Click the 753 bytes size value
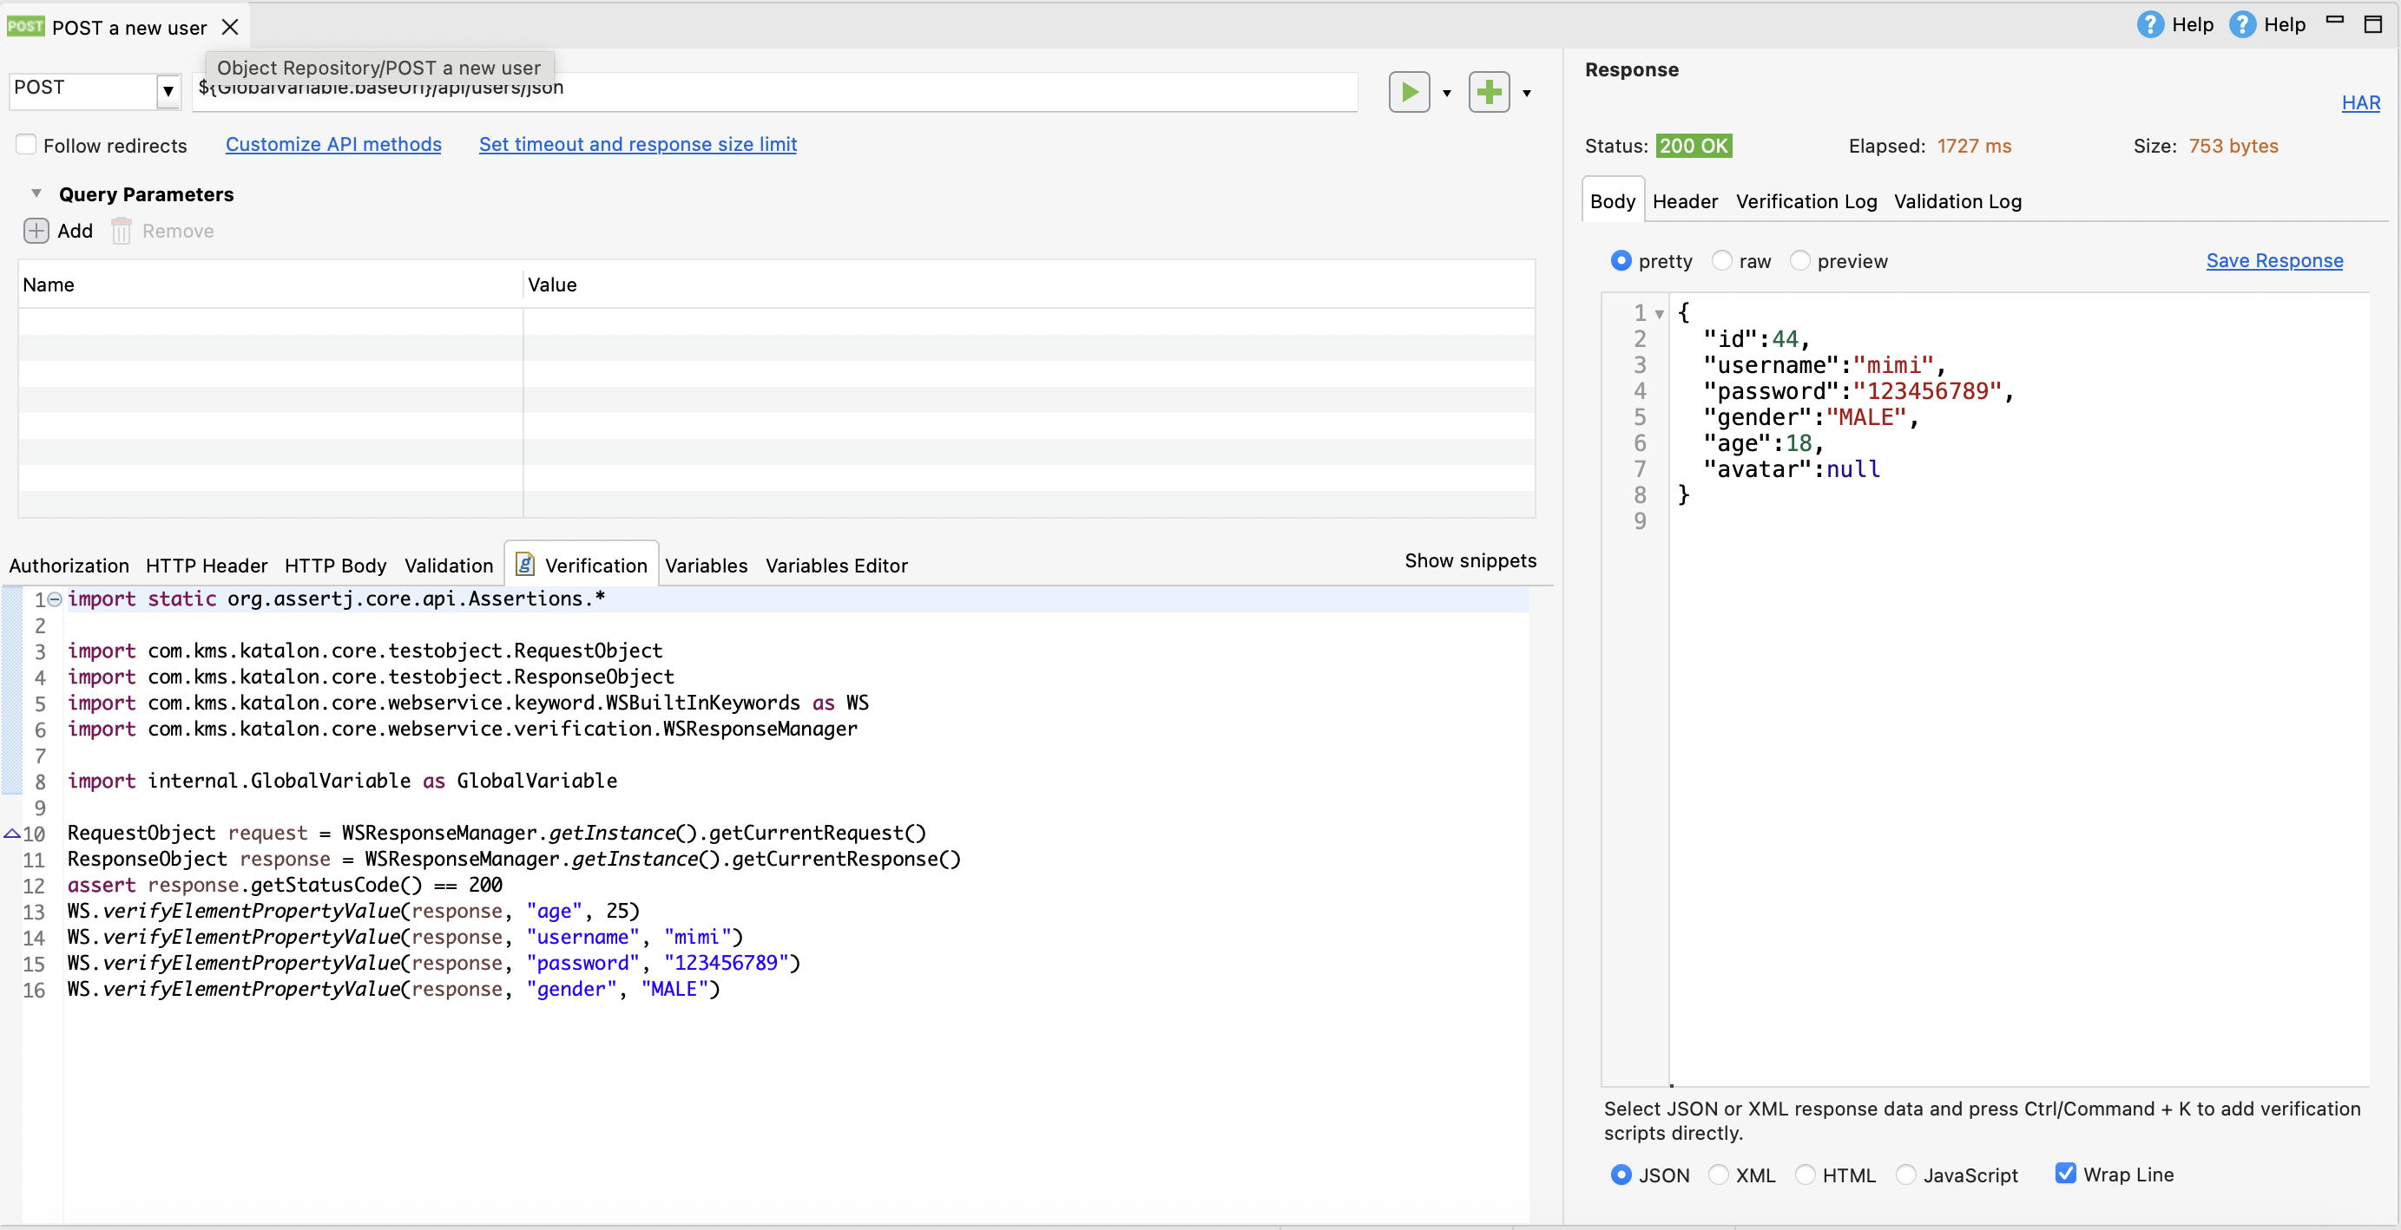Image resolution: width=2401 pixels, height=1230 pixels. click(x=2233, y=147)
